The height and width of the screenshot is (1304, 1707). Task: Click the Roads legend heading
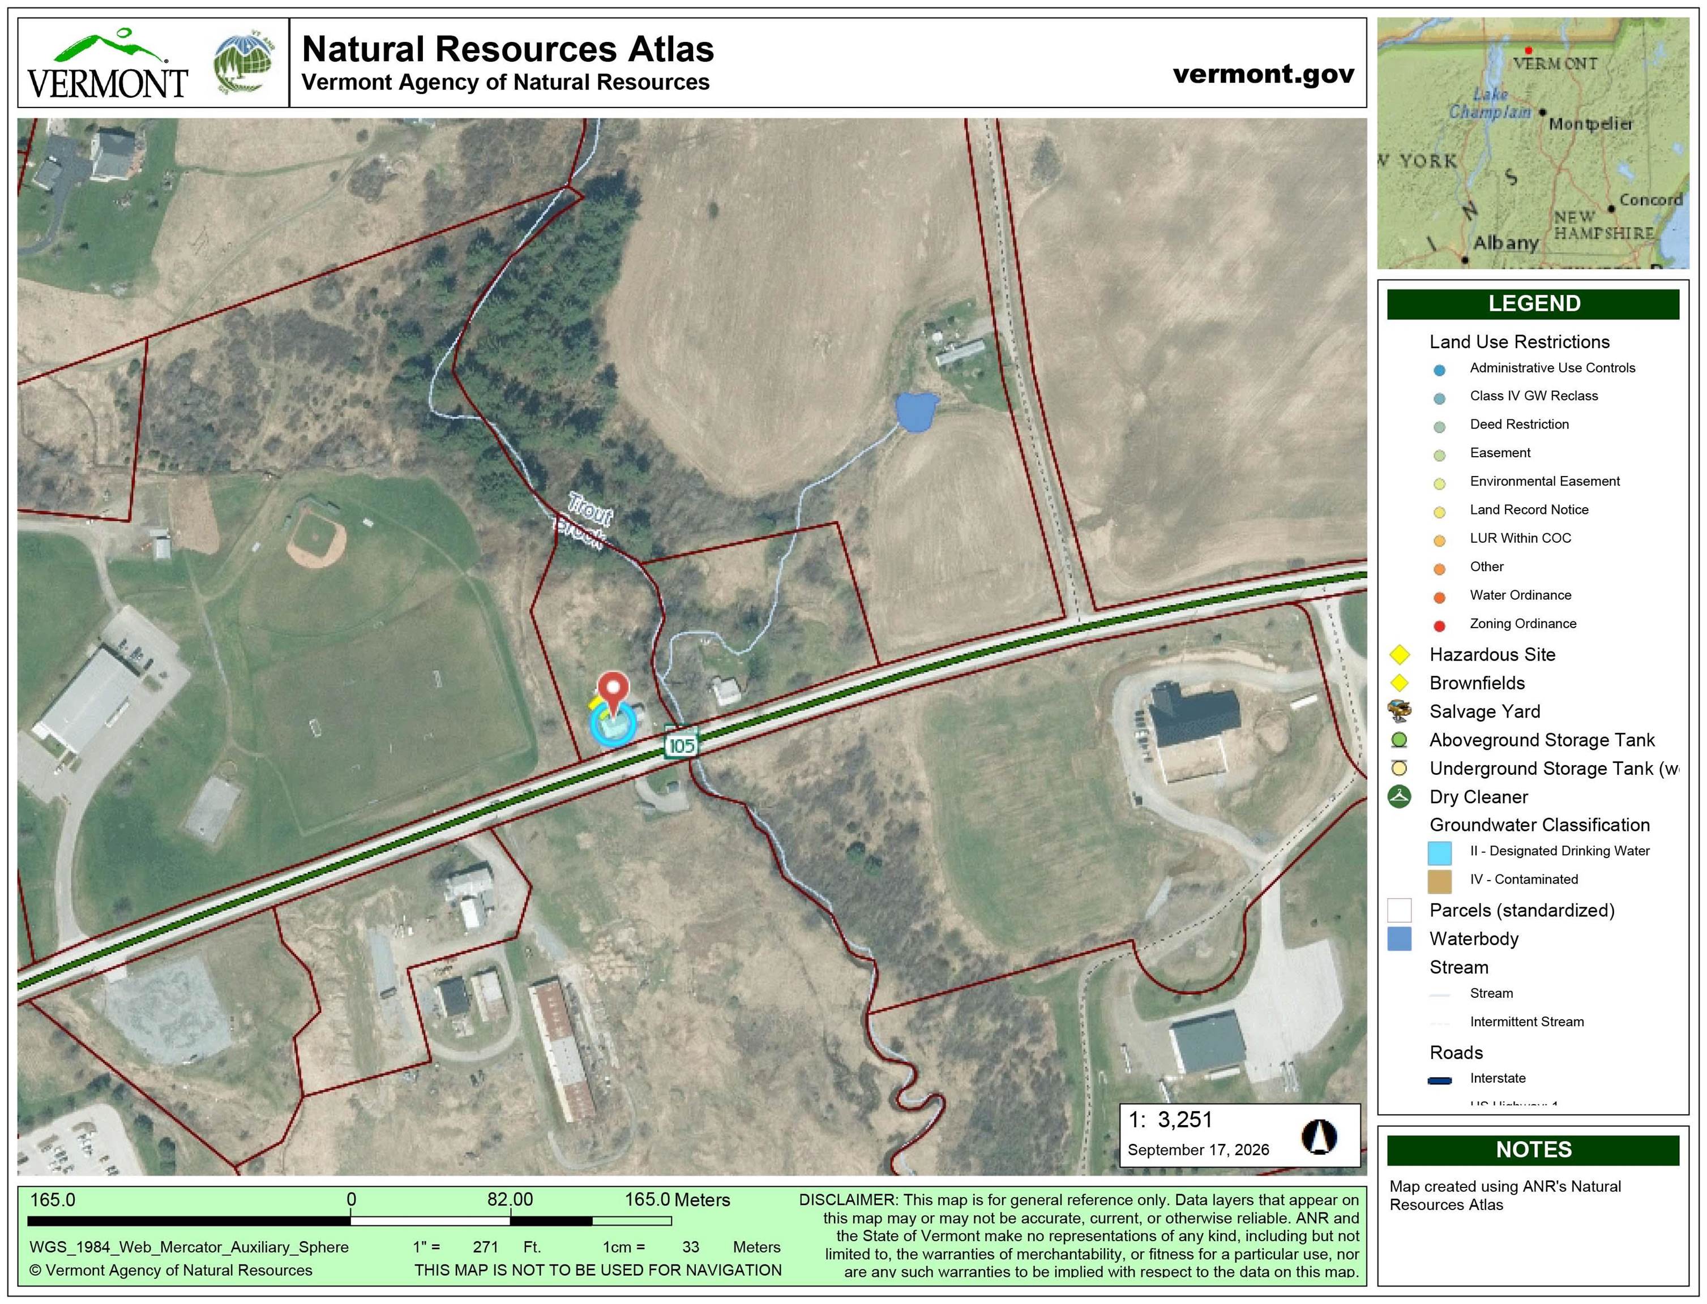click(1456, 1053)
